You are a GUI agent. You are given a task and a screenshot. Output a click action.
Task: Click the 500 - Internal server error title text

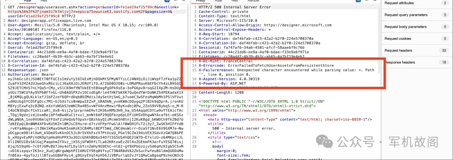point(244,128)
